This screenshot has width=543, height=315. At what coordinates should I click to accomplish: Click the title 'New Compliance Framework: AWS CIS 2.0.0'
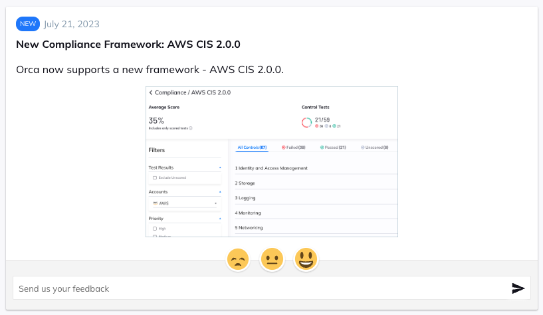pos(128,45)
